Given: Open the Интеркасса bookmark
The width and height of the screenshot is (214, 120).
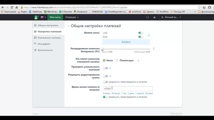Looking at the screenshot, I should 81,12.
